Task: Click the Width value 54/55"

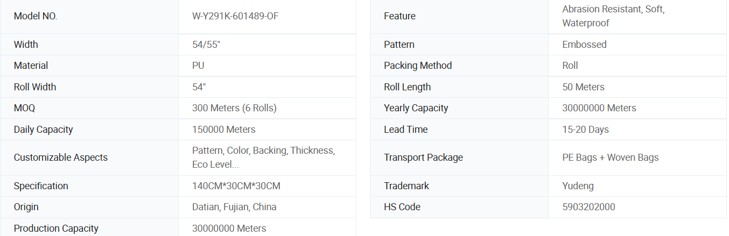Action: 206,45
